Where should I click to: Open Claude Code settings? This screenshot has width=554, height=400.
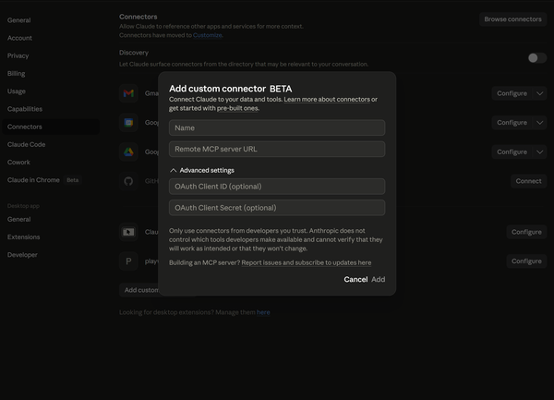[27, 144]
